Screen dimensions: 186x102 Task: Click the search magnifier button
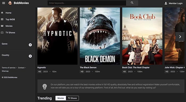coord(132,3)
